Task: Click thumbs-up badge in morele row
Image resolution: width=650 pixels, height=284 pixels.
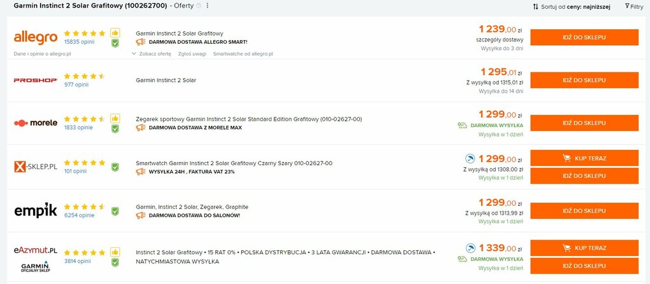Action: click(115, 118)
